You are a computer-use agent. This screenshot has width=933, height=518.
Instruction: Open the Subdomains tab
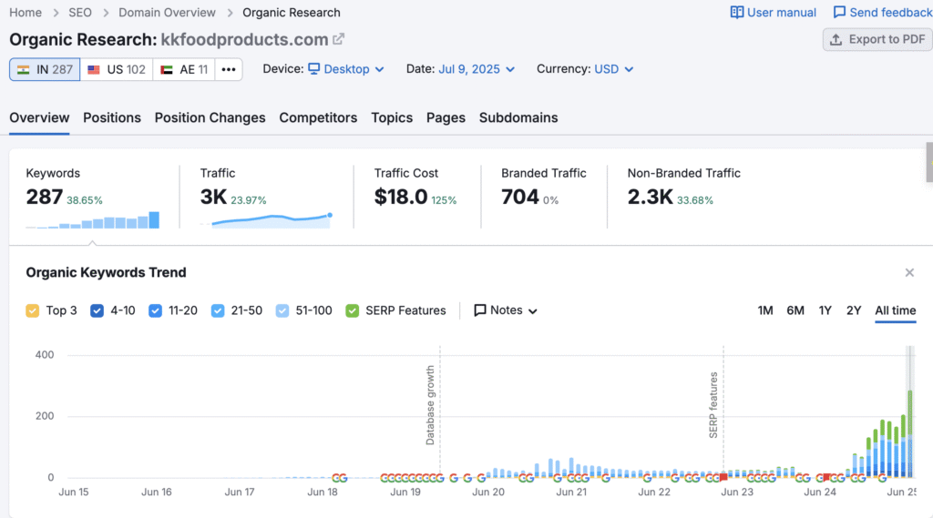[518, 117]
